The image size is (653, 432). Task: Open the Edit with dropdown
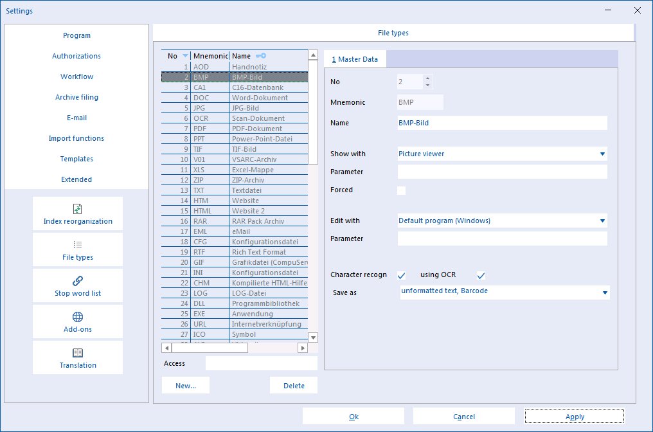coord(602,221)
